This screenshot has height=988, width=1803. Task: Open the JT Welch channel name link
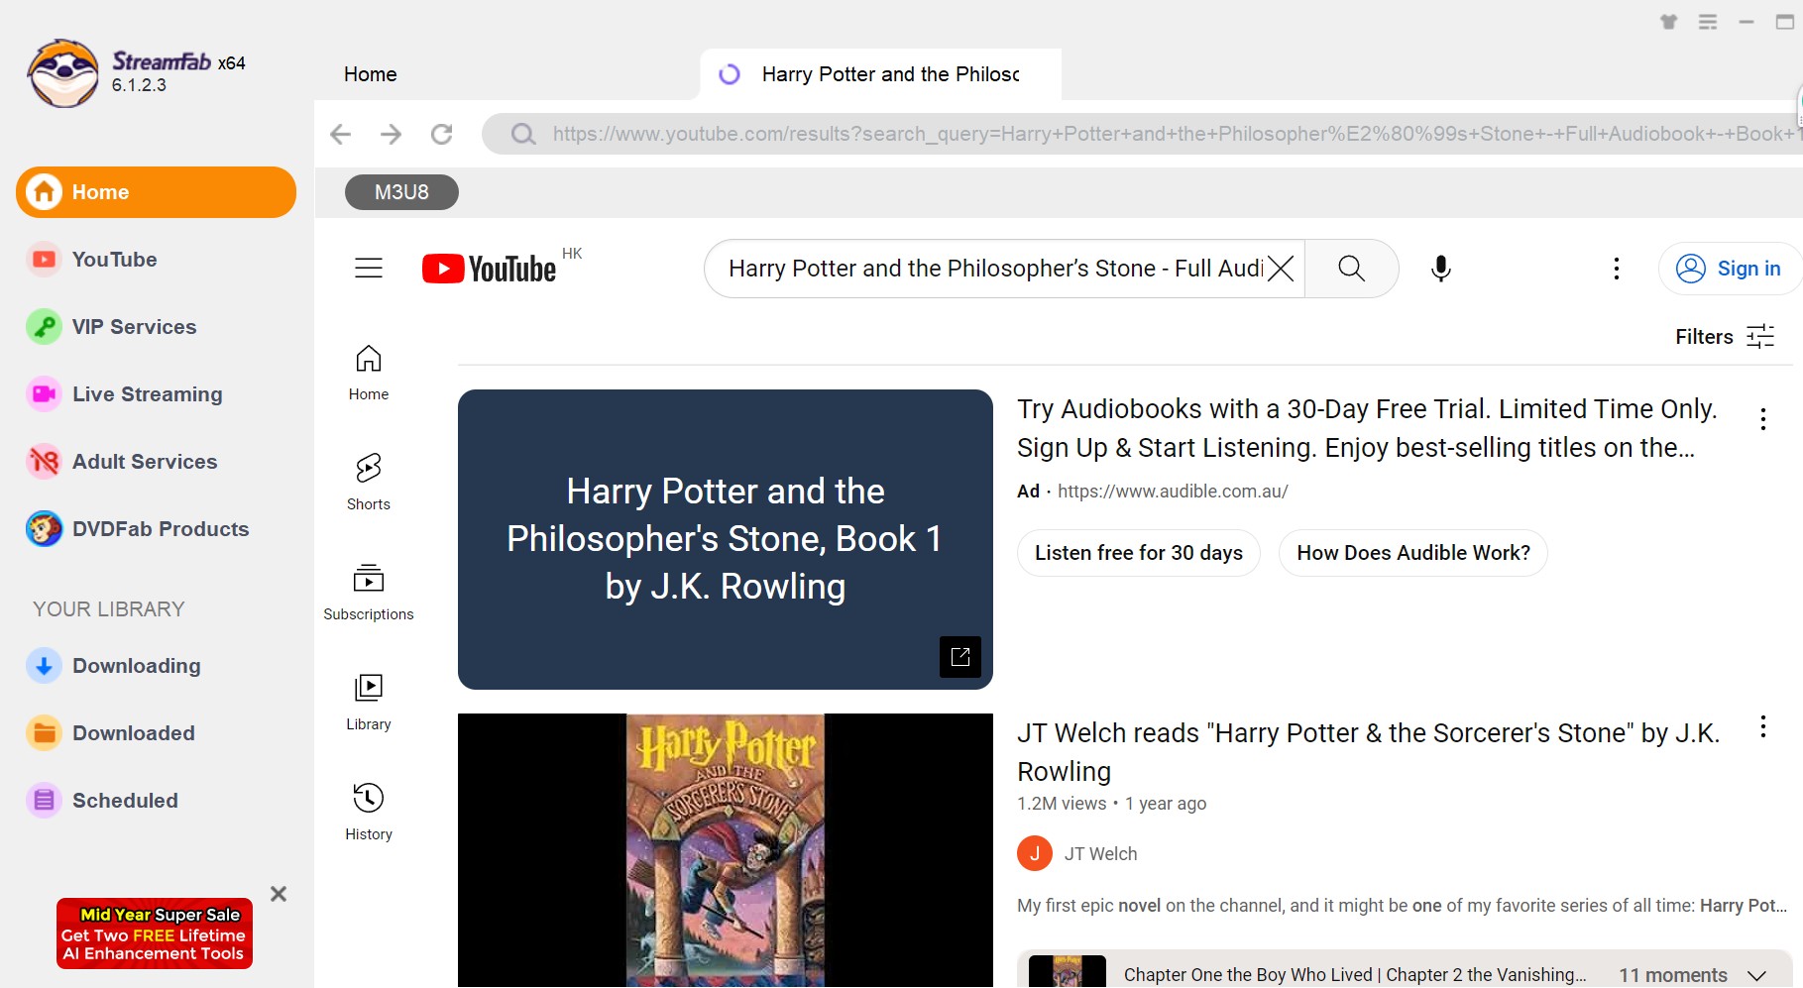click(1100, 854)
